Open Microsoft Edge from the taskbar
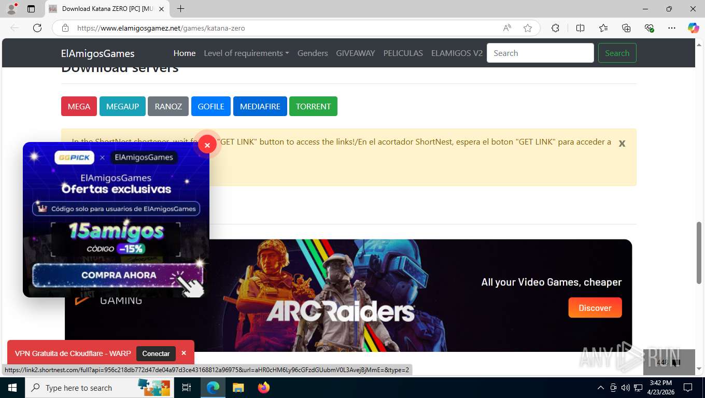Viewport: 705px width, 398px height. point(213,388)
